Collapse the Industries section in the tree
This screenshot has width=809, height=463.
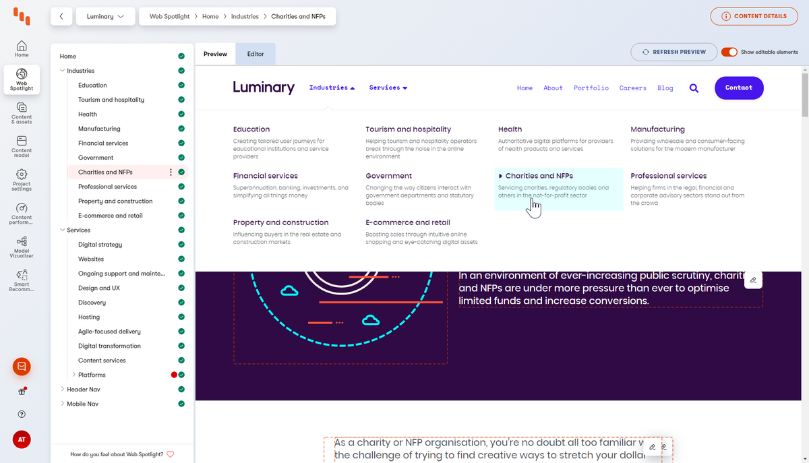63,70
